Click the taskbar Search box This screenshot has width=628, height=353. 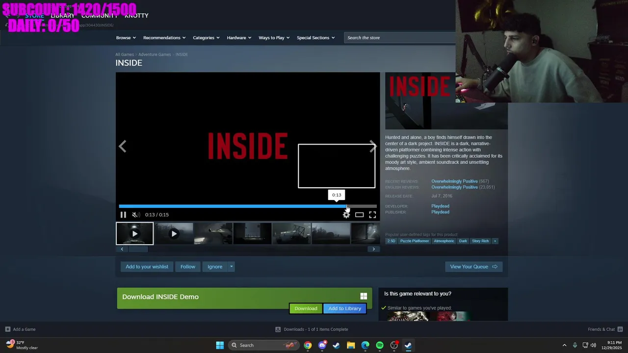(264, 345)
